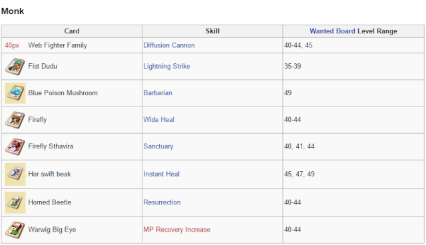Select the Hor swift beak text

click(49, 174)
